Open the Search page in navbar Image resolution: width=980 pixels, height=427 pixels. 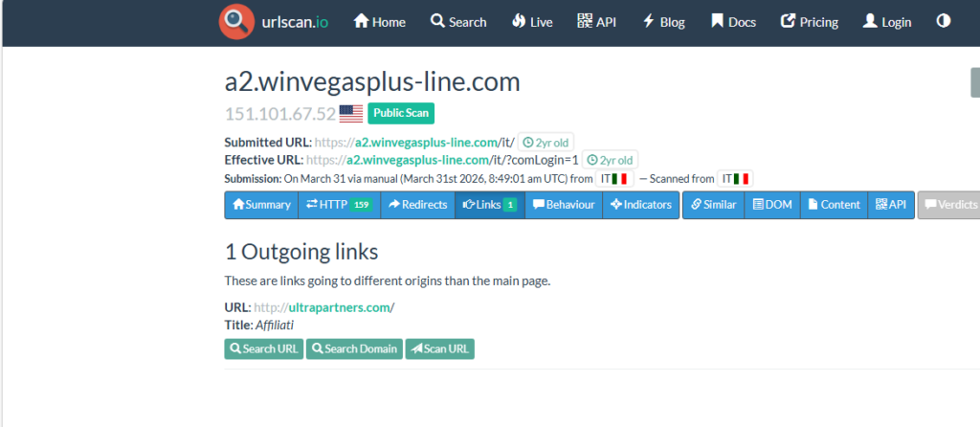click(x=458, y=22)
